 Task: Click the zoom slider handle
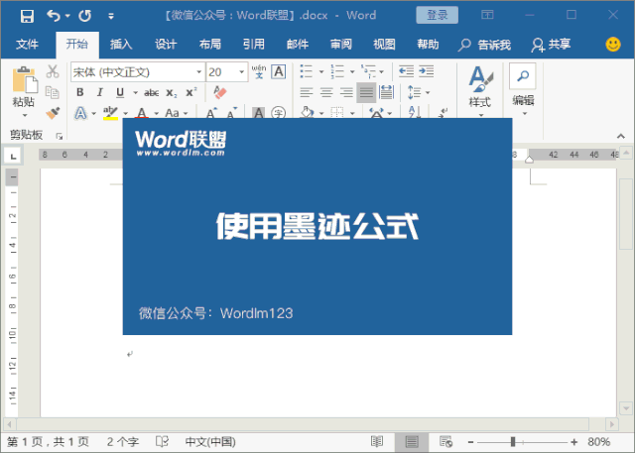pyautogui.click(x=513, y=442)
